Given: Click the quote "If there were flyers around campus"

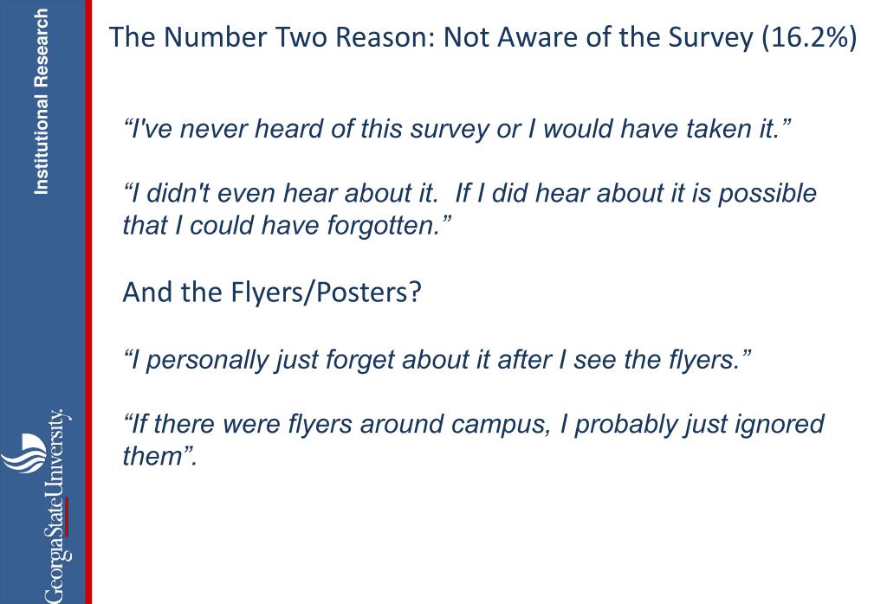Looking at the screenshot, I should (x=473, y=440).
